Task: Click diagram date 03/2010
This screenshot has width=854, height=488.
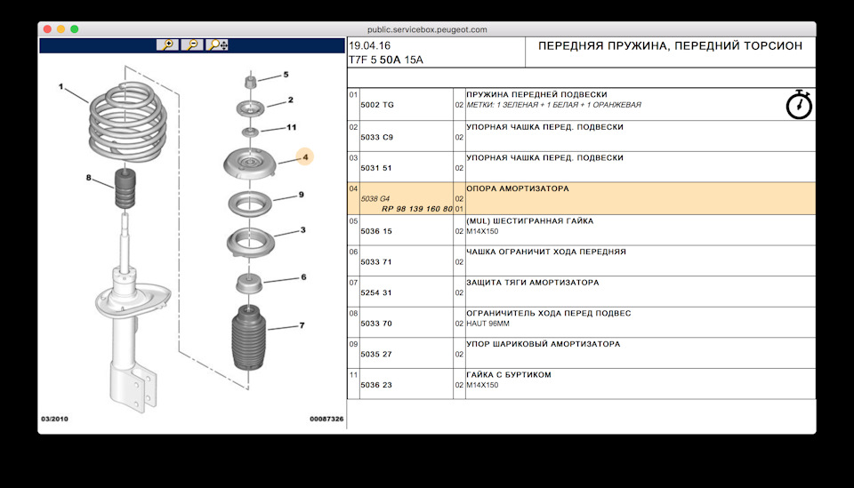Action: pyautogui.click(x=54, y=419)
